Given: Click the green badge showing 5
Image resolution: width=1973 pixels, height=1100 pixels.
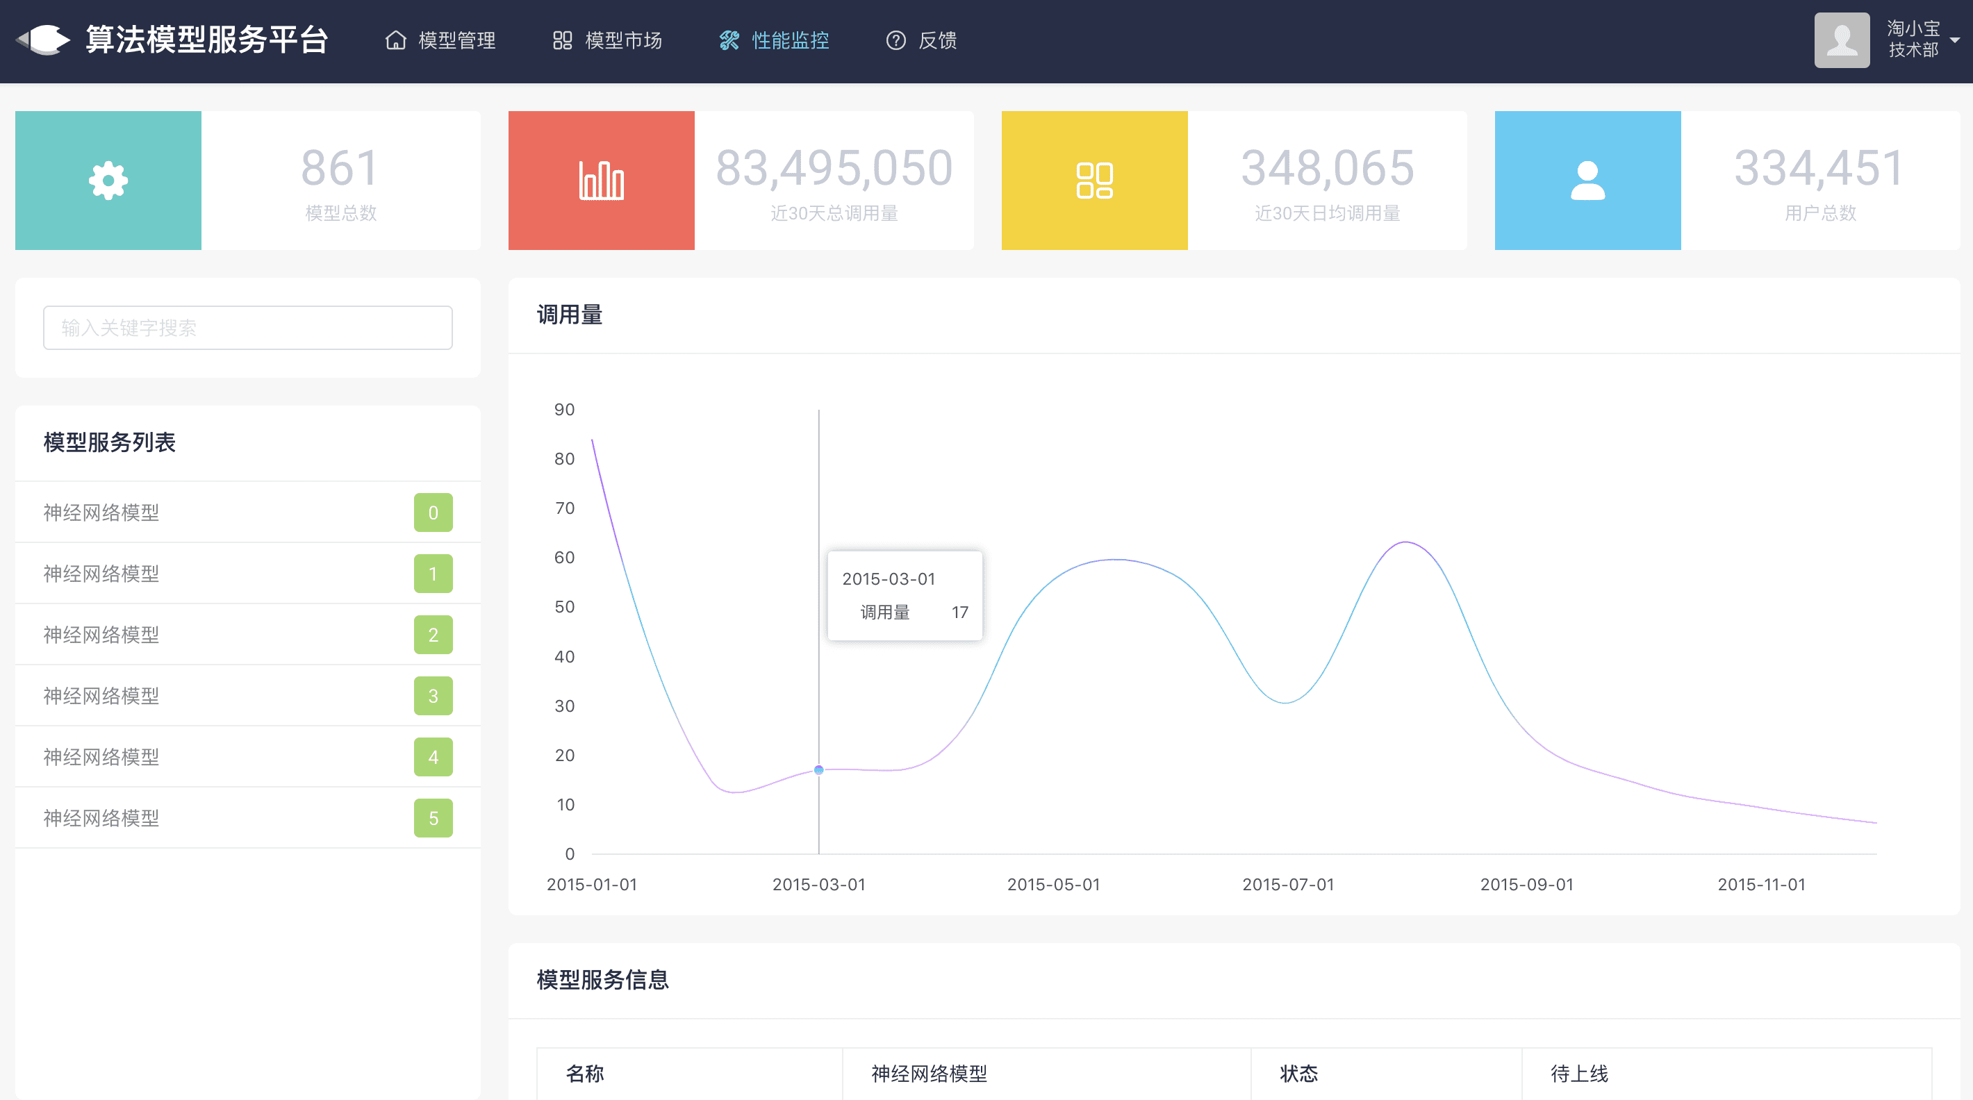Looking at the screenshot, I should tap(434, 817).
